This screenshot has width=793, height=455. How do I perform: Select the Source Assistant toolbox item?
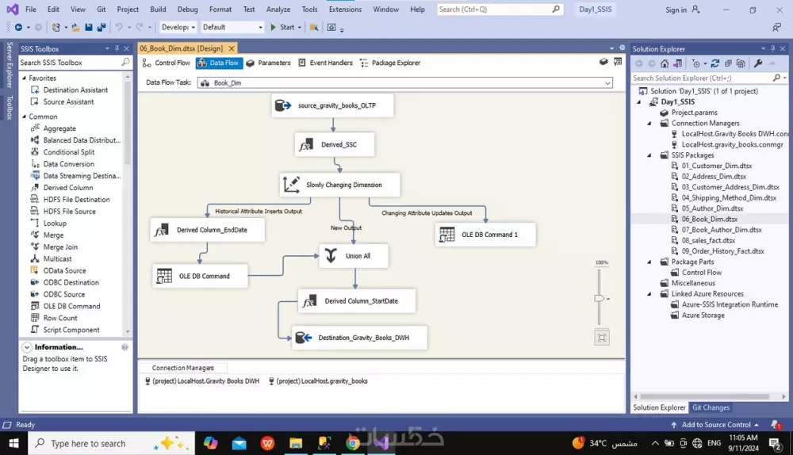(68, 101)
